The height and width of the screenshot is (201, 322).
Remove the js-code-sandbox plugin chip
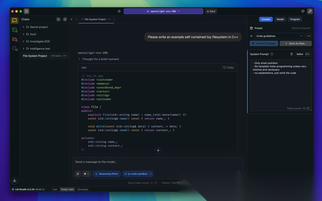tap(151, 174)
